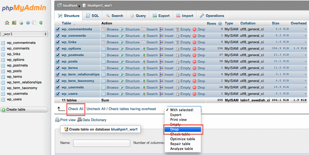Uncheck the wp_options checkbox
The width and height of the screenshot is (309, 155).
58,49
